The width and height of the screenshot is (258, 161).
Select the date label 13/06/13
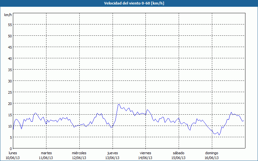click(x=112, y=158)
